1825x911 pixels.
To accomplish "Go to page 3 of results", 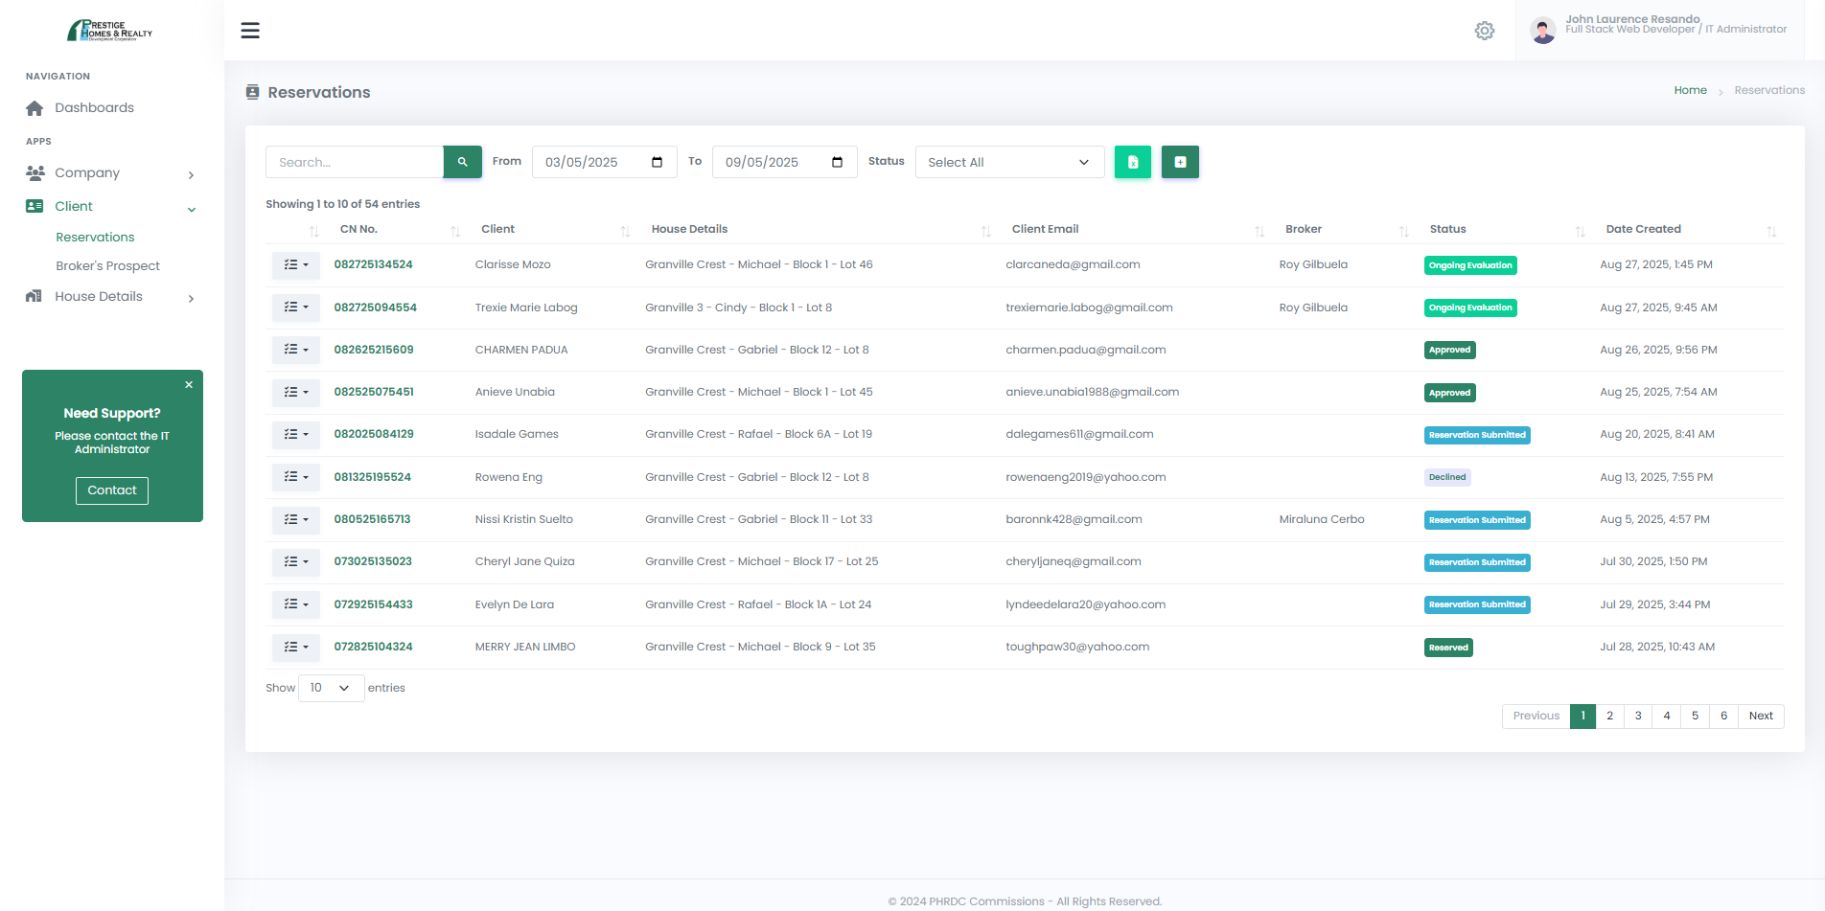I will 1638,716.
